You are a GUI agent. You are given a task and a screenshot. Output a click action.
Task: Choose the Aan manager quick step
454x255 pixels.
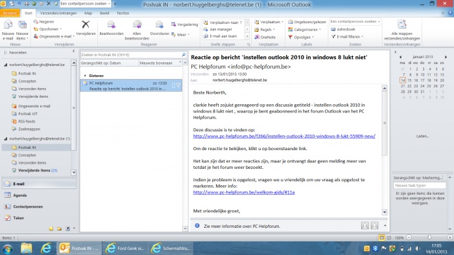coord(221,29)
